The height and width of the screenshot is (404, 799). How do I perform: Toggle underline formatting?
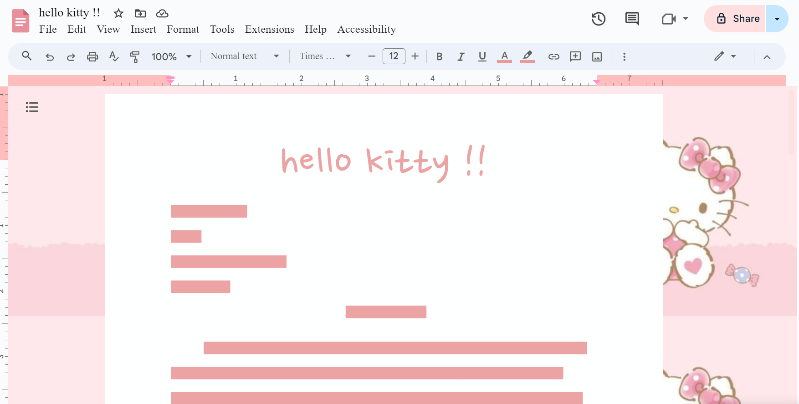click(482, 56)
